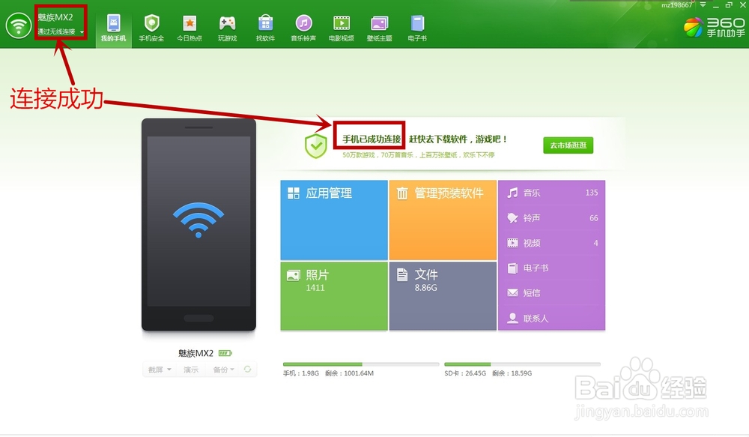This screenshot has height=437, width=749.
Task: Open 视频 4 list entry
Action: [552, 243]
